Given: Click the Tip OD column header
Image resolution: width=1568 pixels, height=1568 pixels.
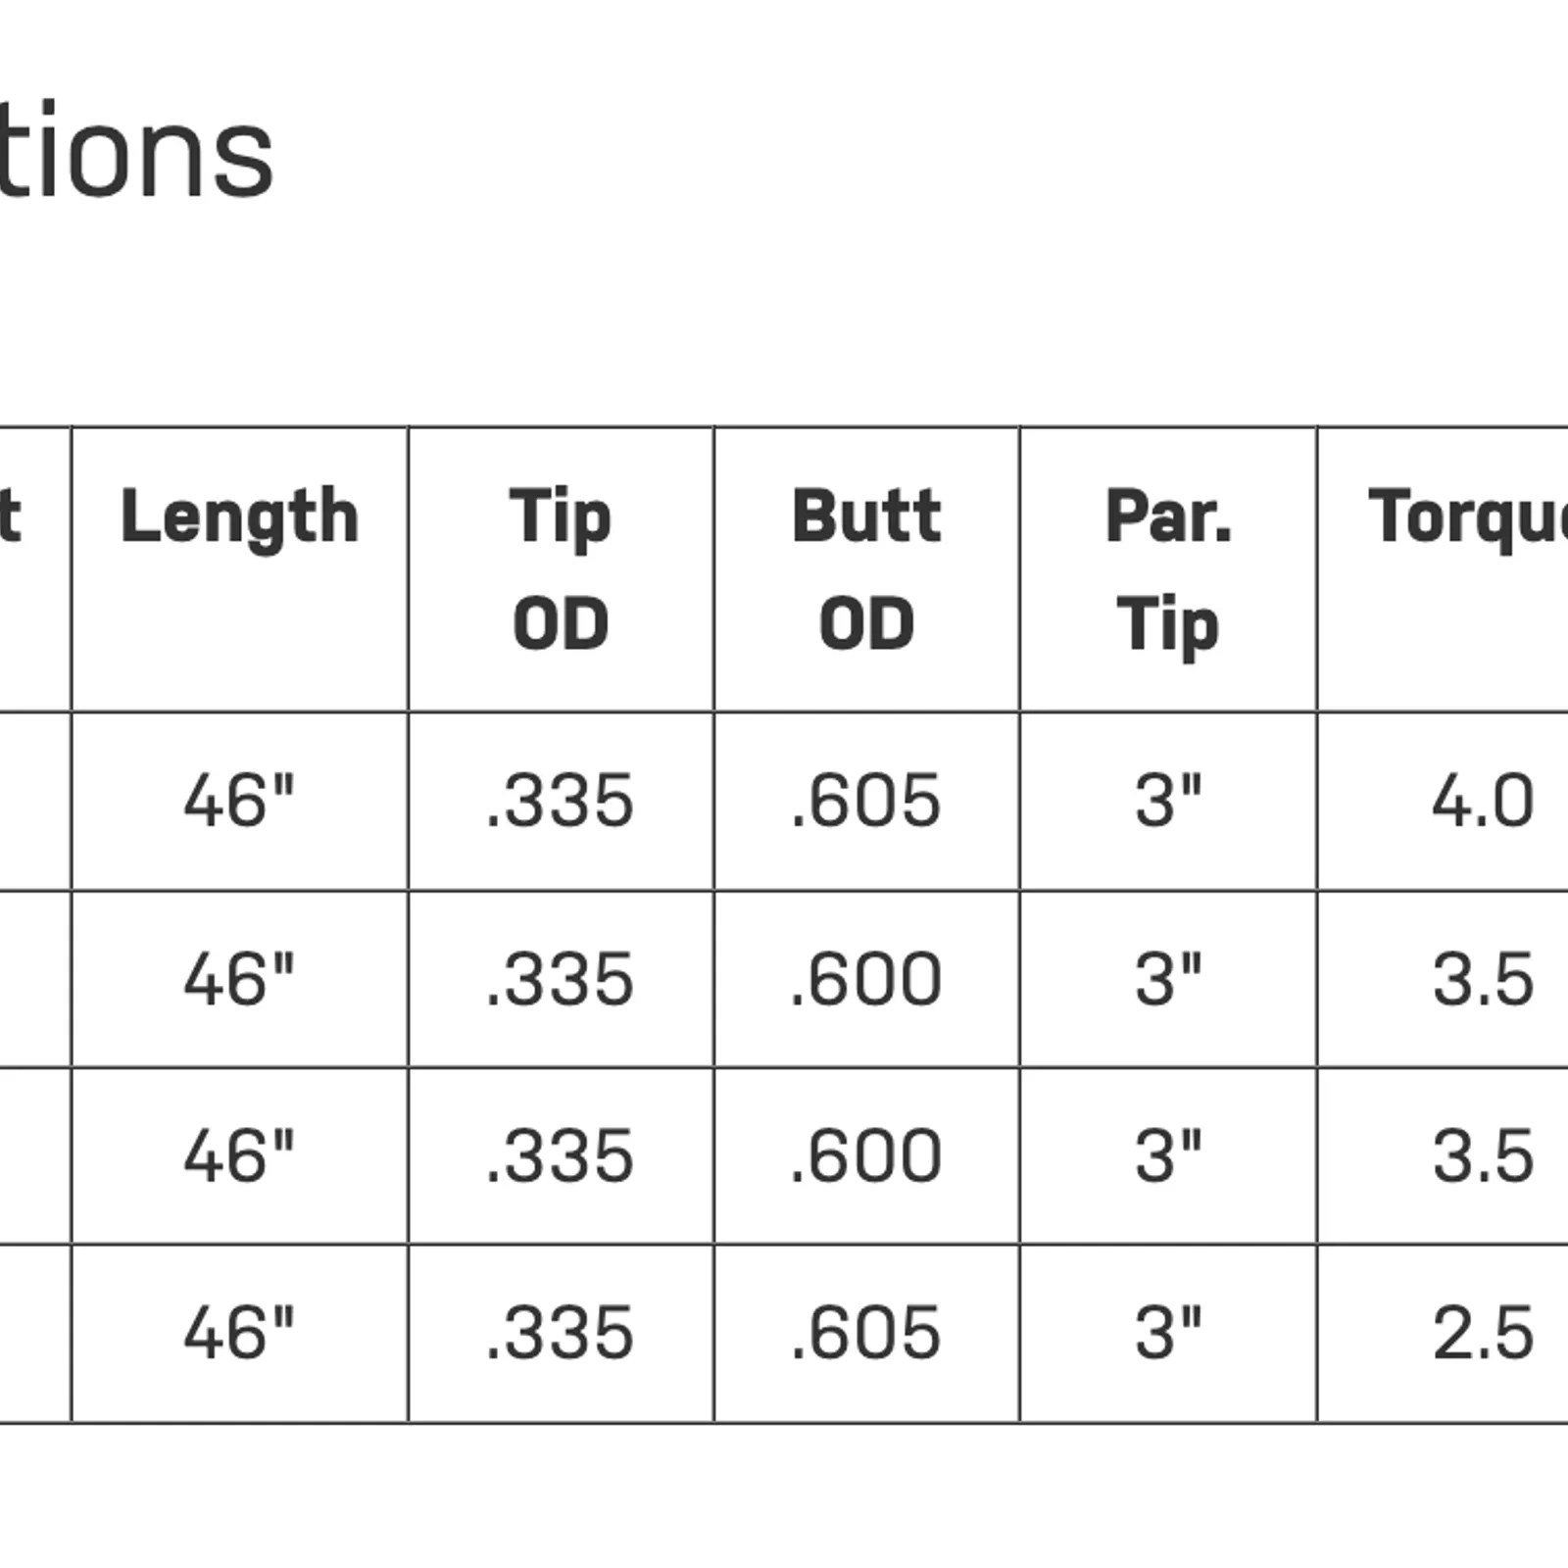Looking at the screenshot, I should pyautogui.click(x=561, y=569).
